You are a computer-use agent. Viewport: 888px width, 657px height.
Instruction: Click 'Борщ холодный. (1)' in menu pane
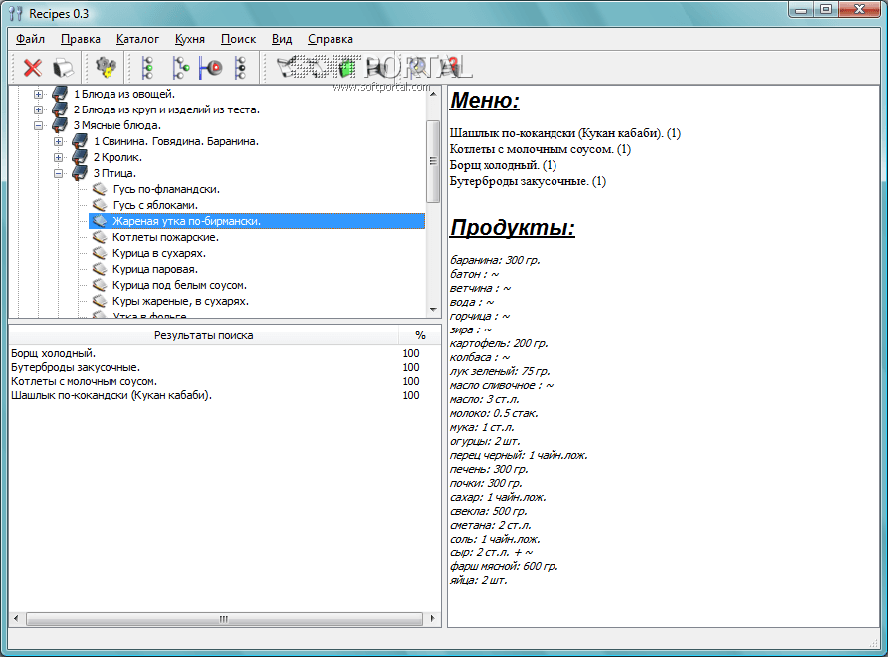tap(503, 165)
